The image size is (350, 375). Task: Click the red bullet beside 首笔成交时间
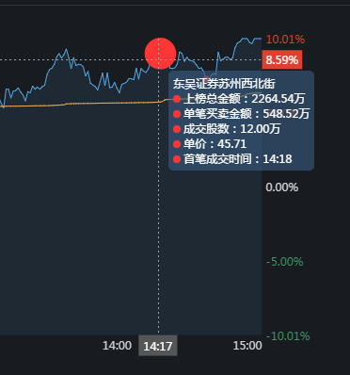point(177,159)
